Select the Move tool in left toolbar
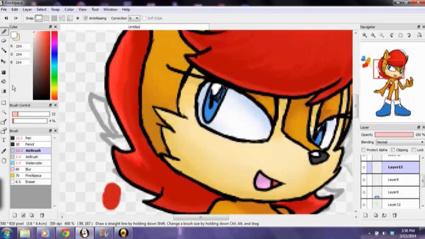The width and height of the screenshot is (425, 239). pyautogui.click(x=4, y=61)
